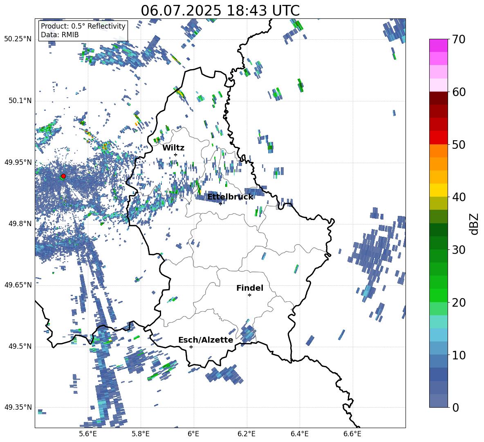Click the Ettelbruck city label
This screenshot has width=484, height=442.
(230, 197)
